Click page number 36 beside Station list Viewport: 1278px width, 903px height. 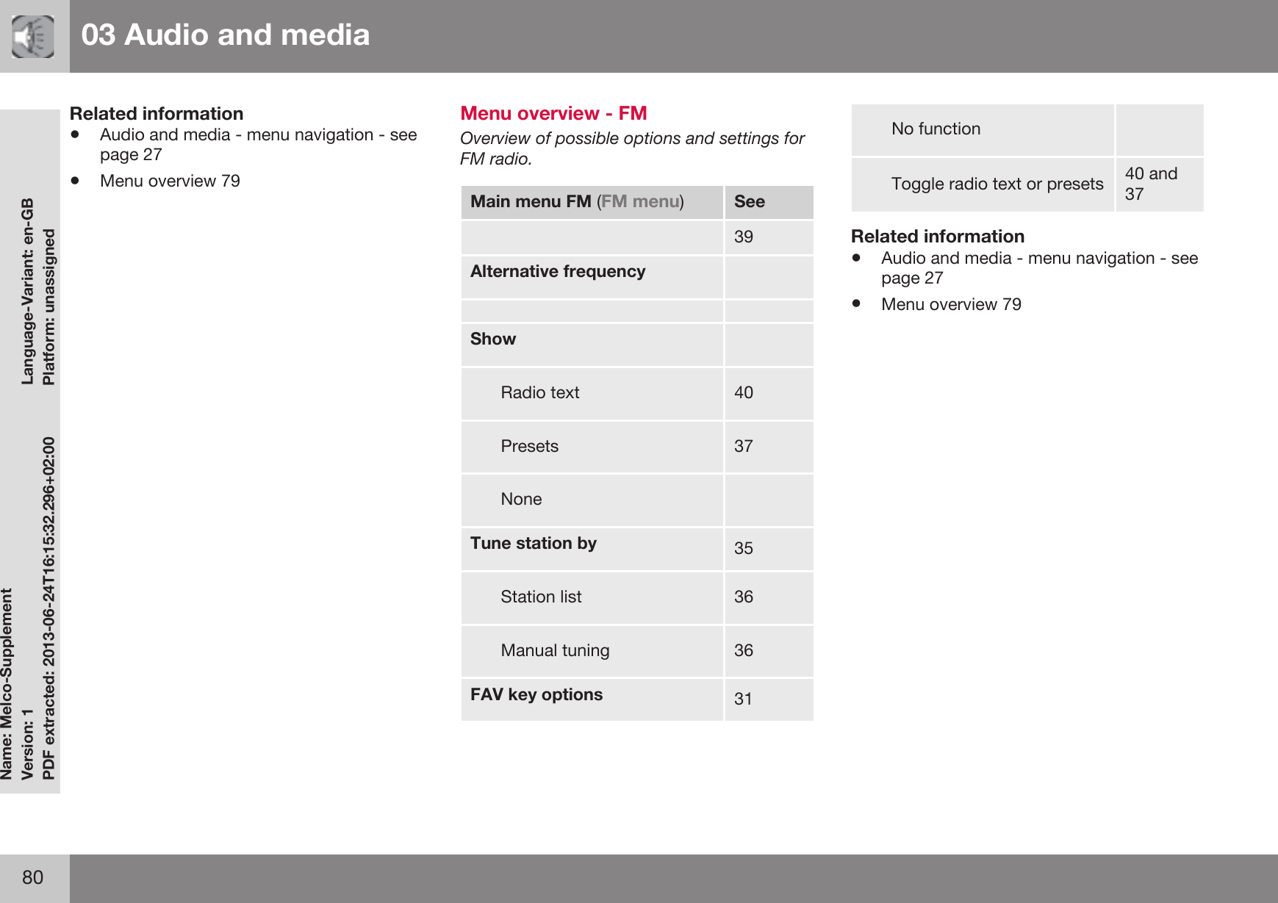coord(744,597)
